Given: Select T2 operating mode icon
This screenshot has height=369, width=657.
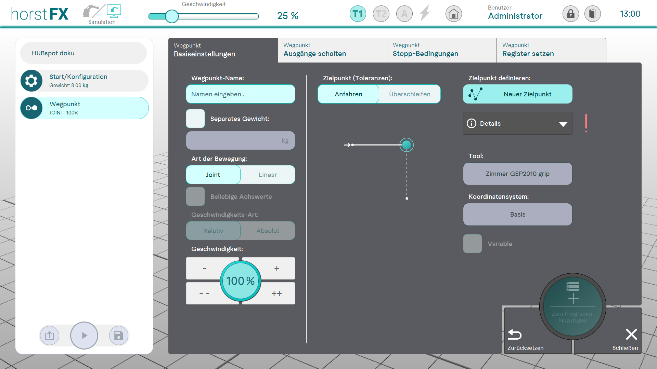Looking at the screenshot, I should coord(381,14).
